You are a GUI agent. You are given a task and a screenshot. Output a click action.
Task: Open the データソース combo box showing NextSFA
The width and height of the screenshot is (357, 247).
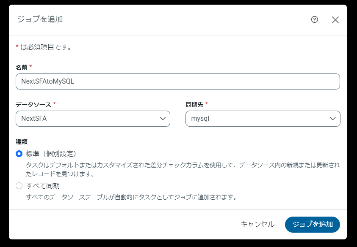coord(89,119)
